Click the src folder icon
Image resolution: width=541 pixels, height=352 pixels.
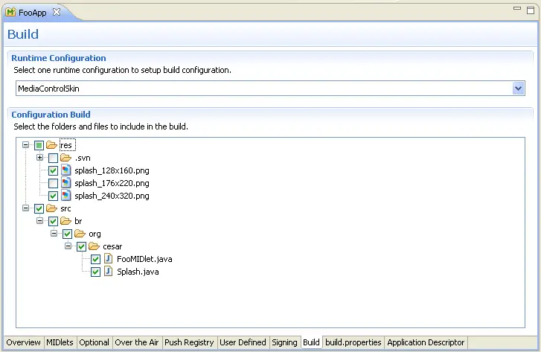51,208
